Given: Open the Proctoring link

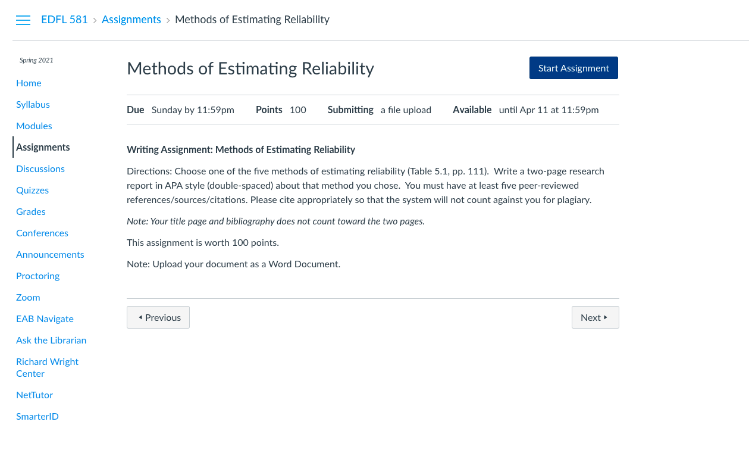Looking at the screenshot, I should click(37, 276).
